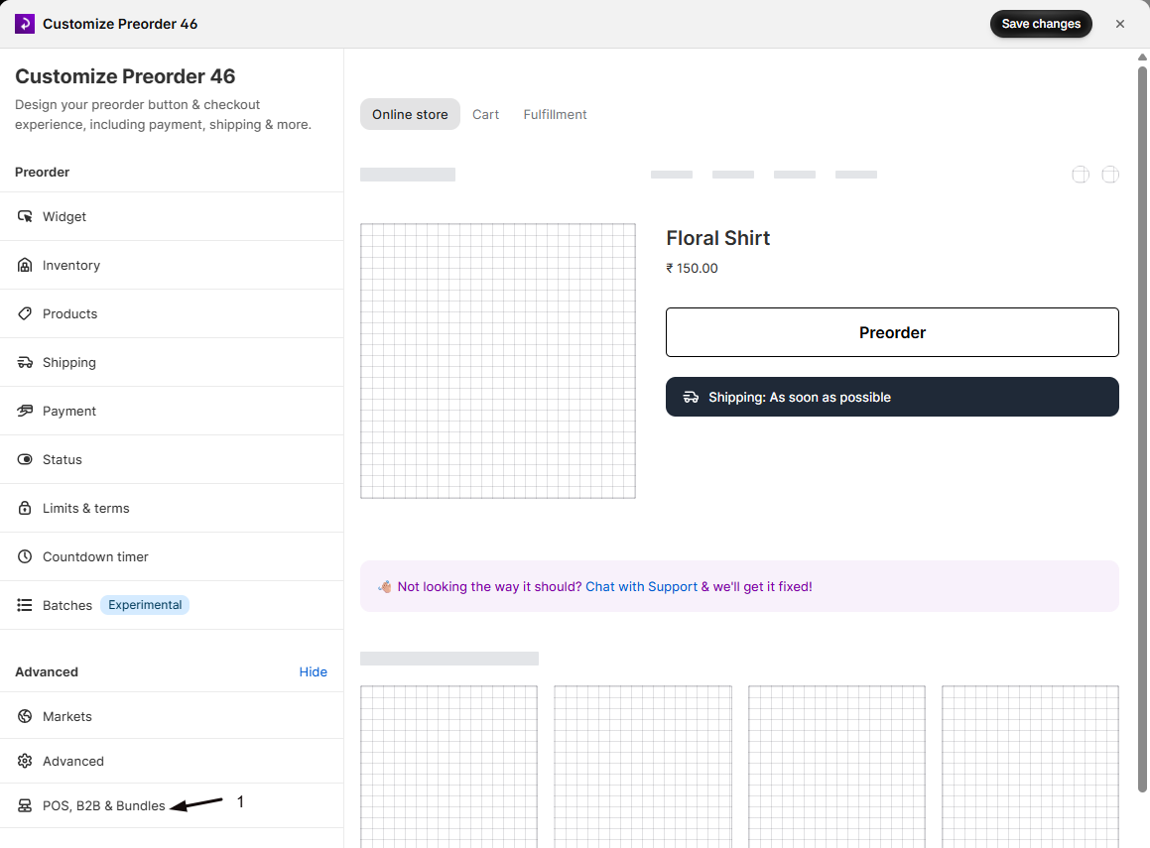Hide the Advanced section
1150x848 pixels.
(x=314, y=672)
